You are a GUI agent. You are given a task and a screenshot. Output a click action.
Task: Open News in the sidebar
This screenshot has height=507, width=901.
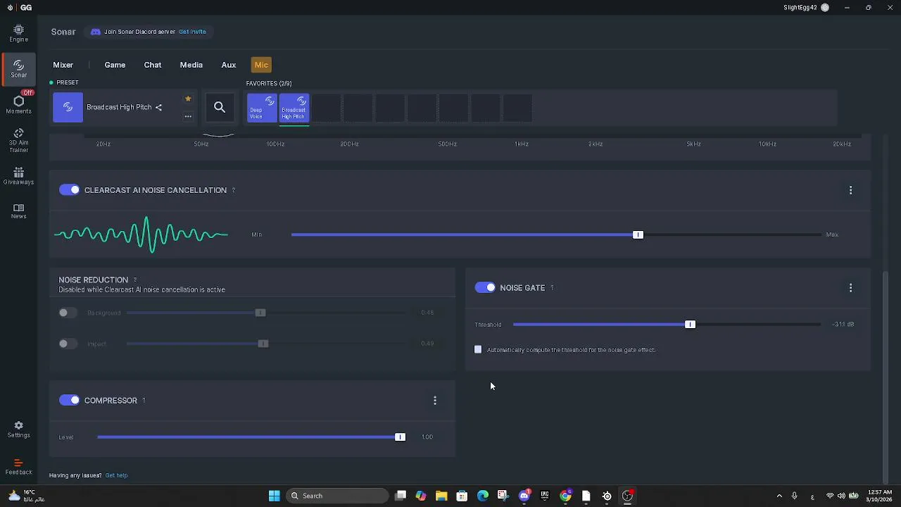tap(18, 211)
